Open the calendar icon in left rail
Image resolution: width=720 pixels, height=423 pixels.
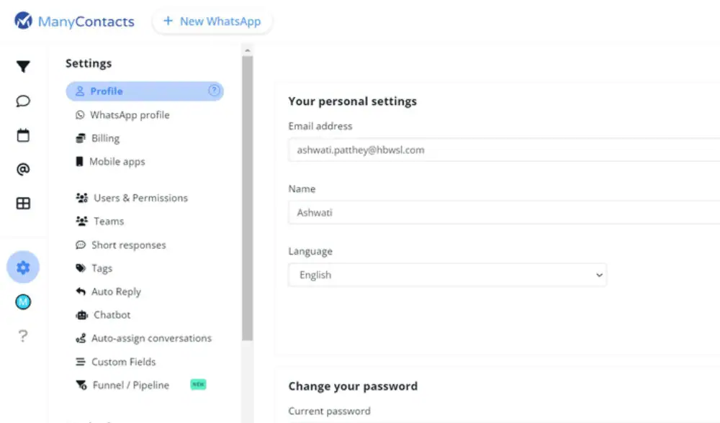[23, 135]
